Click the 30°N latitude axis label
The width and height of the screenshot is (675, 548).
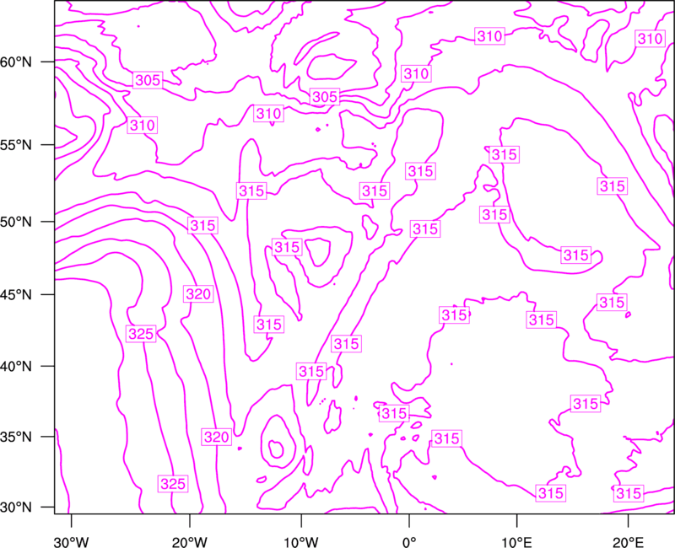pos(16,508)
